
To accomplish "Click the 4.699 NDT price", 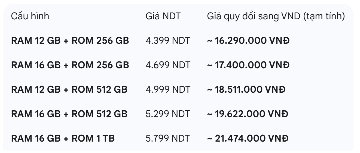I will coord(167,65).
